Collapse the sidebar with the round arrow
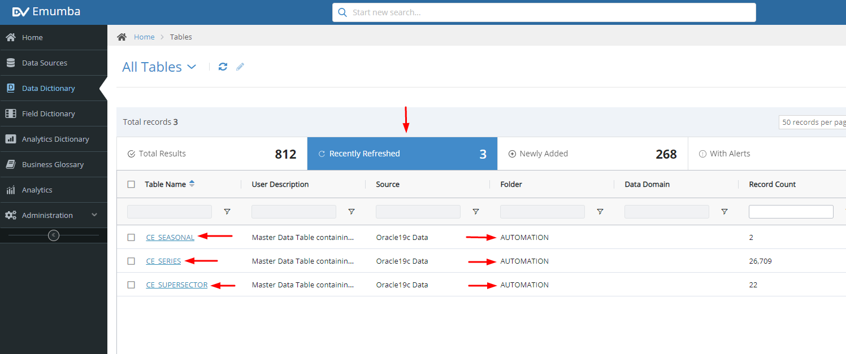This screenshot has width=846, height=354. point(54,235)
